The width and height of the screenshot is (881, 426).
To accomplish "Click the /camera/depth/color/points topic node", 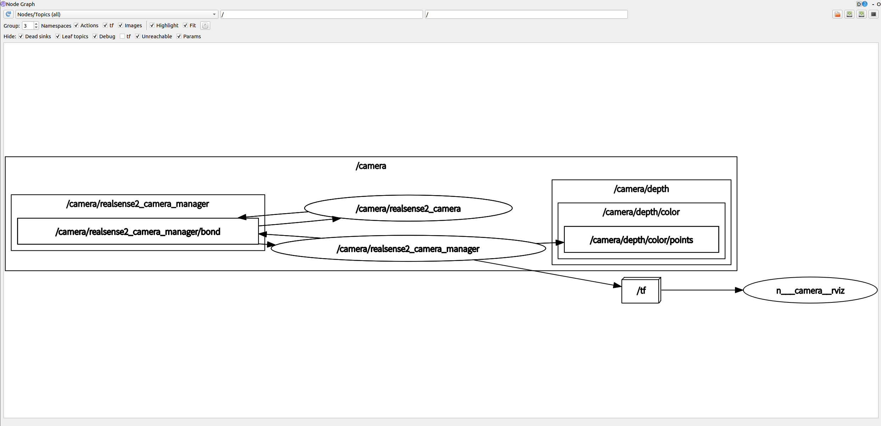I will click(x=641, y=240).
